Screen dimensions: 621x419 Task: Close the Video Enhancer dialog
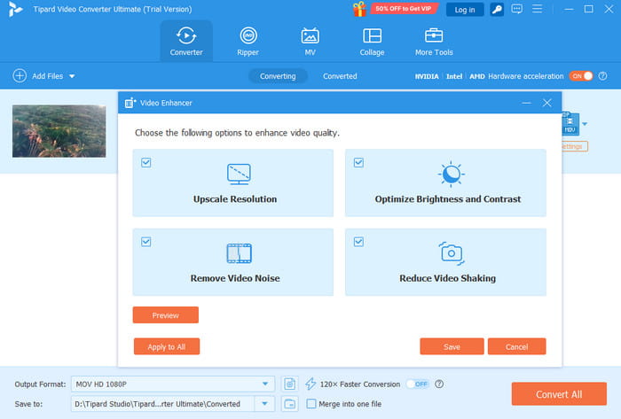[x=547, y=103]
